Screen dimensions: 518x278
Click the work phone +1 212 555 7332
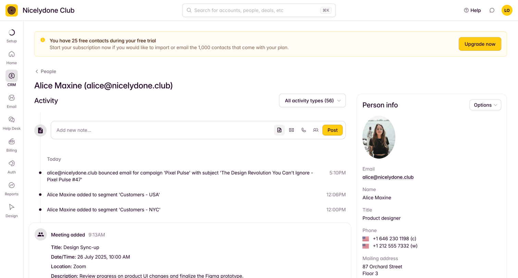pos(395,246)
